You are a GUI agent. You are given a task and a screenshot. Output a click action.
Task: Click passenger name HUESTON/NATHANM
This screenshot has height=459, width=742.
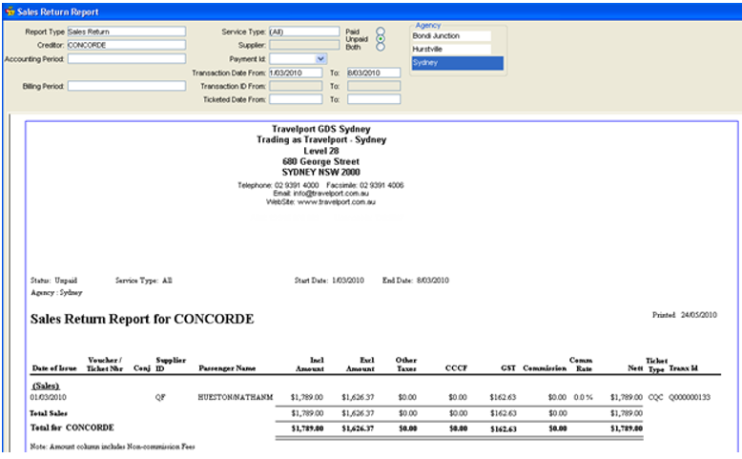[x=236, y=397]
